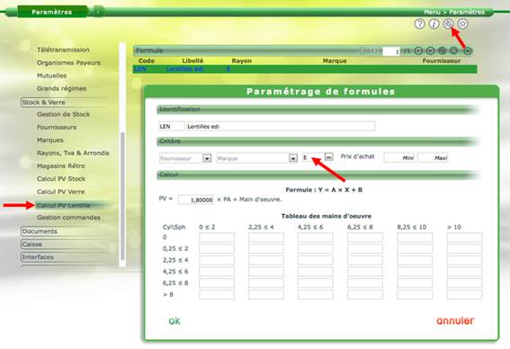Click the annuler button
The width and height of the screenshot is (510, 349).
click(455, 321)
